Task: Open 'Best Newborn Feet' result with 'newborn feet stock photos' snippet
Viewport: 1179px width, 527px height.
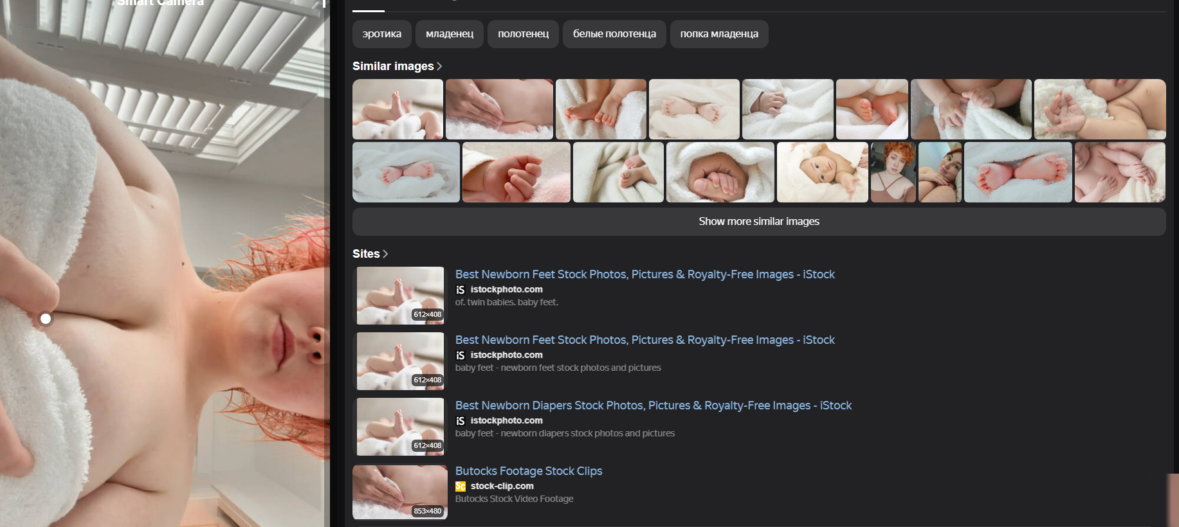Action: click(x=644, y=340)
